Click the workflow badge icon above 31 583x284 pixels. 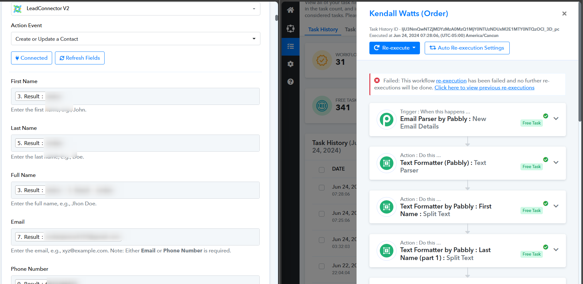point(322,60)
